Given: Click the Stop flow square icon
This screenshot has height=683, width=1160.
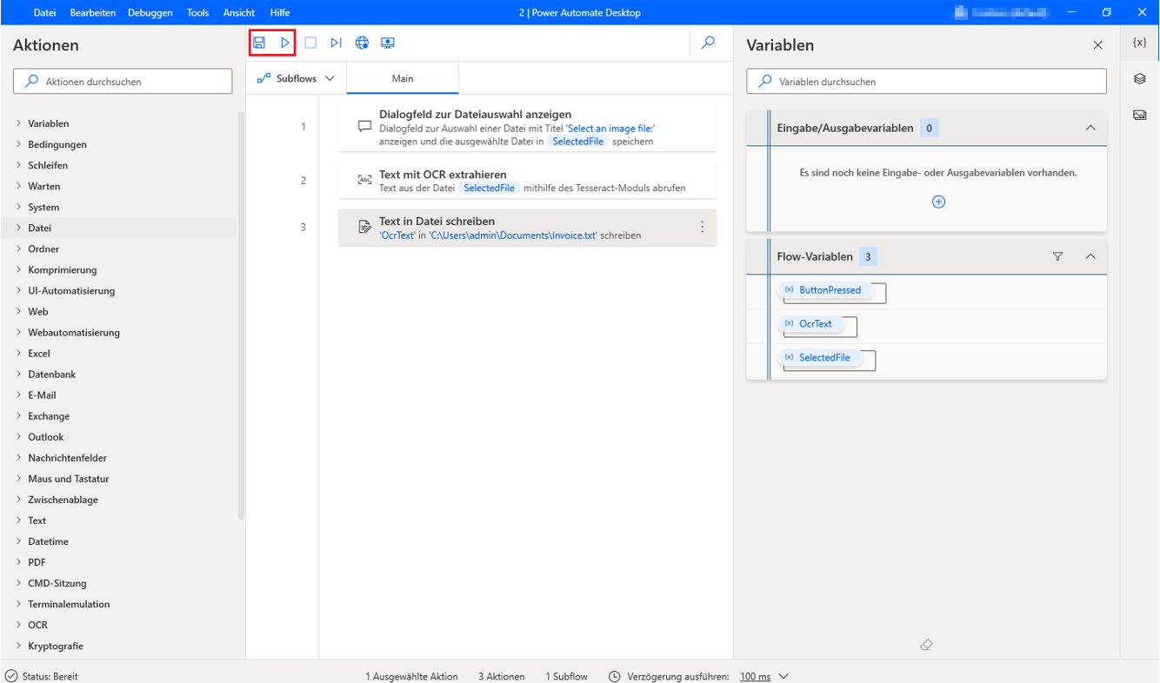Looking at the screenshot, I should pyautogui.click(x=310, y=43).
